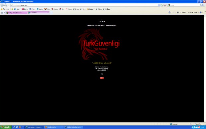This screenshot has height=129, width=206.
Task: Open the Page menu
Action: pyautogui.click(x=184, y=13)
